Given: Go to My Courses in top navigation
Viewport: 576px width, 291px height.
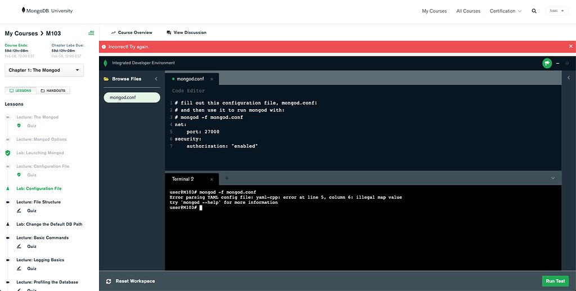Looking at the screenshot, I should point(434,11).
